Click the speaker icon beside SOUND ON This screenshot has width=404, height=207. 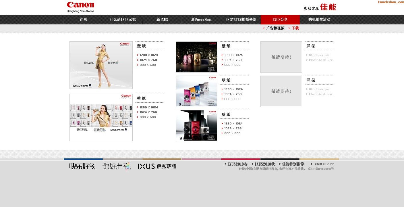pos(312,164)
